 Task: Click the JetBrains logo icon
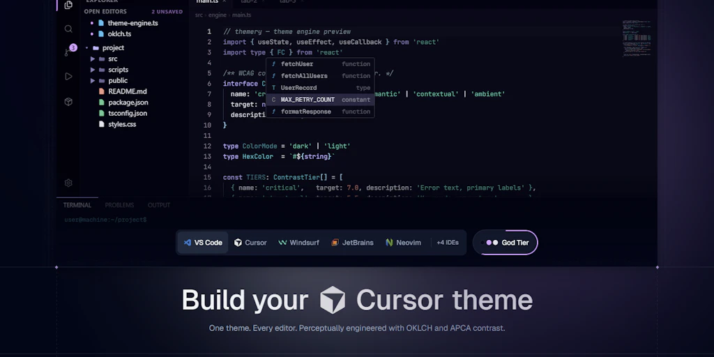point(335,243)
